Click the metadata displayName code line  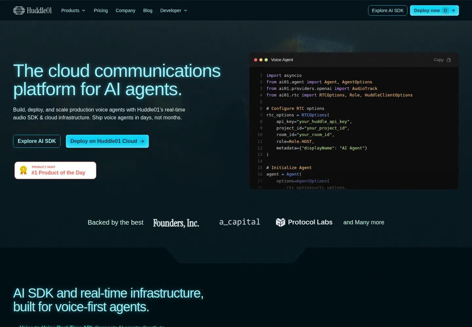click(322, 148)
